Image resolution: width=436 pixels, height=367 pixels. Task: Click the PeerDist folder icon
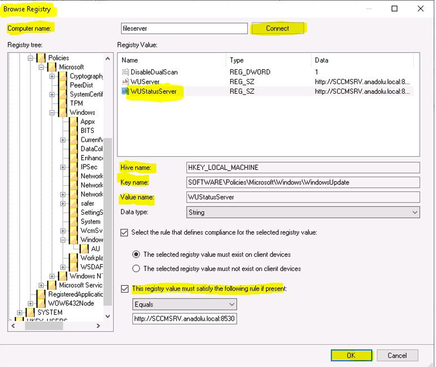(x=63, y=85)
